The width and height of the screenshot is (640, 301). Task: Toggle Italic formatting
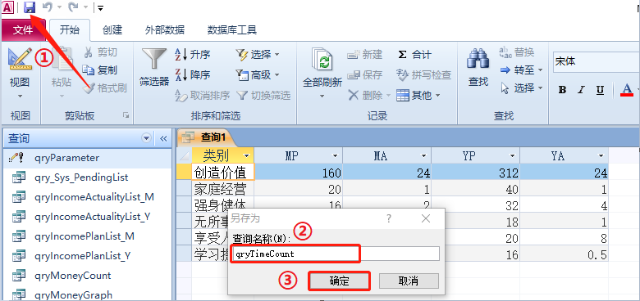[581, 90]
